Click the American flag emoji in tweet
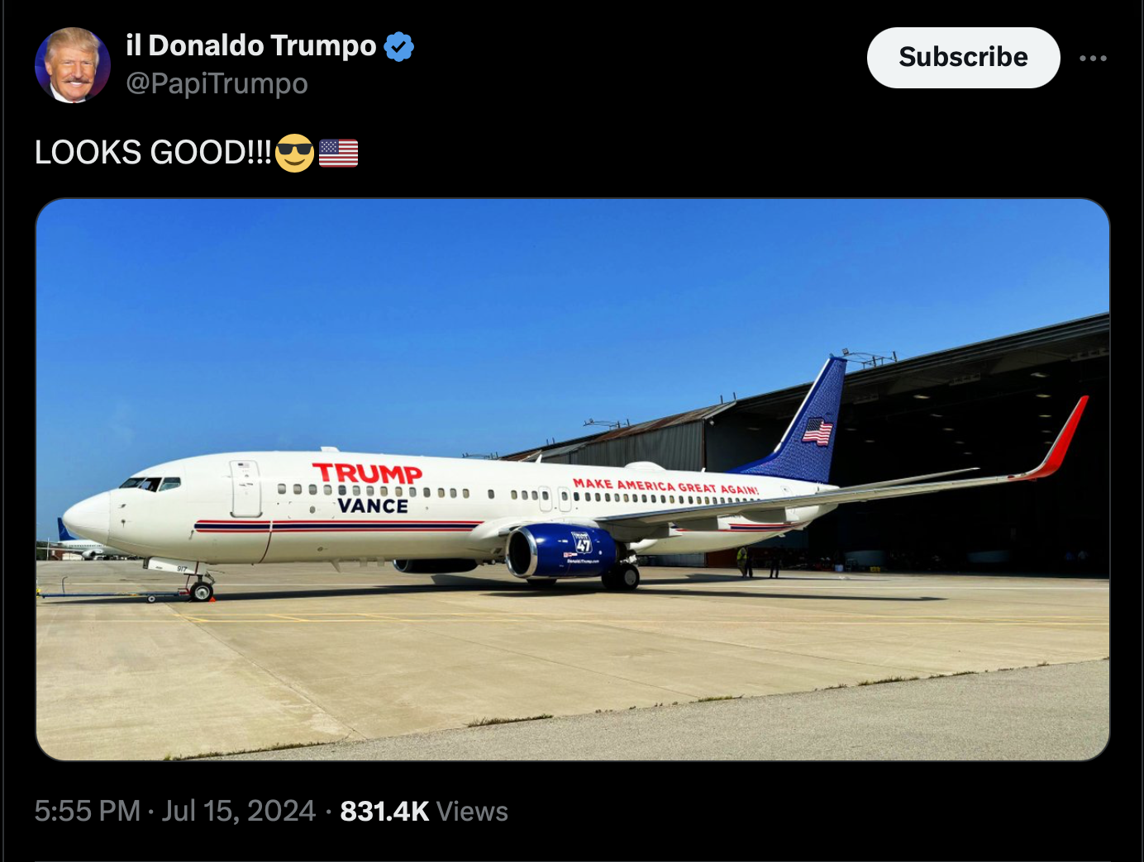Image resolution: width=1144 pixels, height=862 pixels. click(338, 153)
